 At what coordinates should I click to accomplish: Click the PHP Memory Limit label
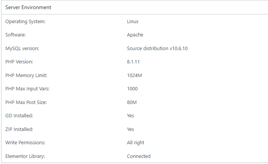(x=26, y=76)
